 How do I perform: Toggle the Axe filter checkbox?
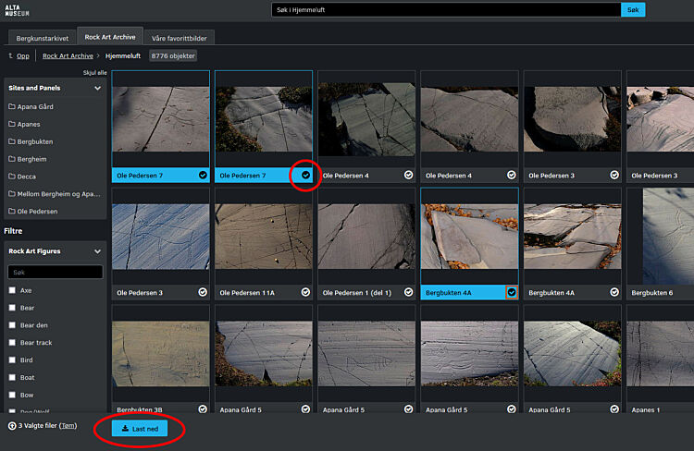coord(12,290)
